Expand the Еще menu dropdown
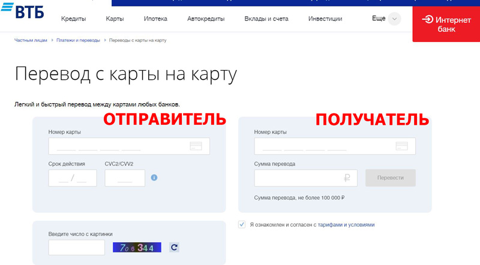Viewport: 480px width, 265px height. (394, 19)
